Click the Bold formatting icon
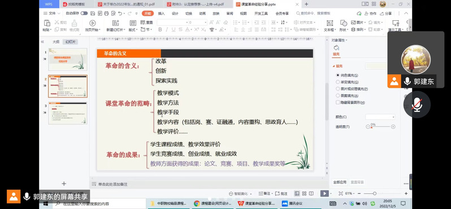 [160, 29]
